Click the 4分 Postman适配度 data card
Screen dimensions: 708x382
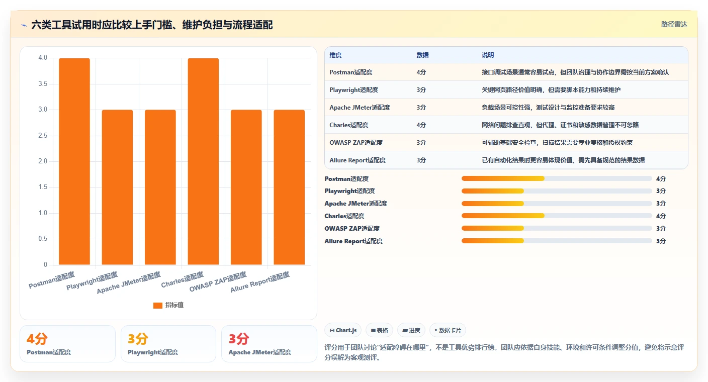point(67,344)
